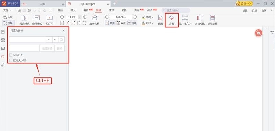This screenshot has width=275, height=131.
Task: Click Settings (设置) link
Action: click(x=245, y=10)
